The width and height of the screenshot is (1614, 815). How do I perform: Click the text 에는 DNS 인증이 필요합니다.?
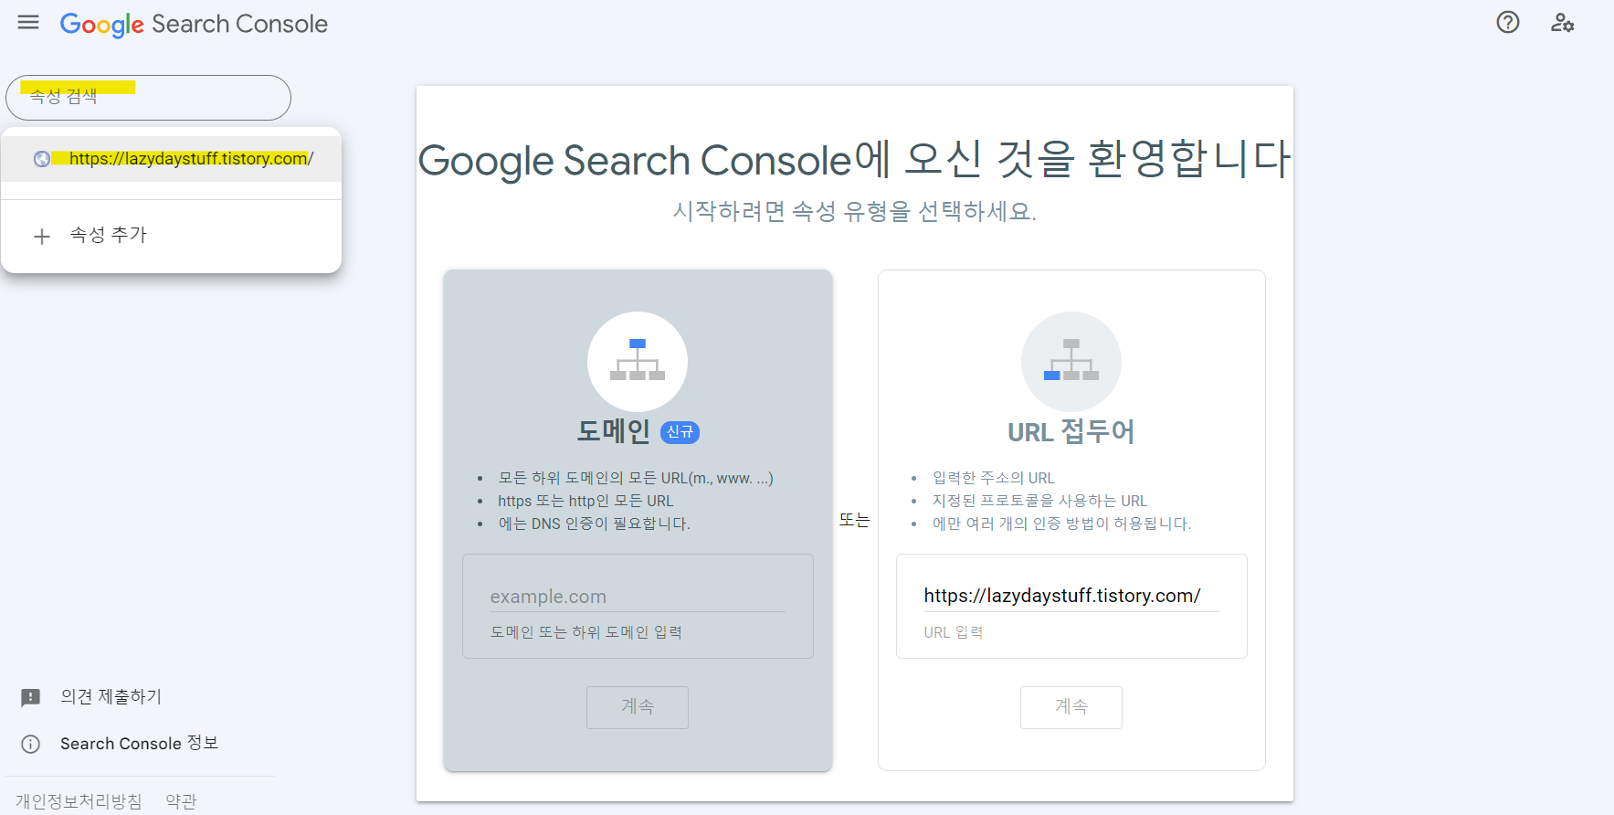point(595,524)
